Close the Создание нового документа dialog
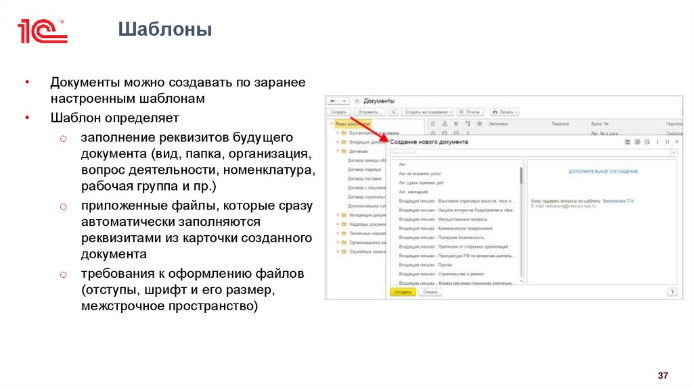693x388 pixels. 677,142
